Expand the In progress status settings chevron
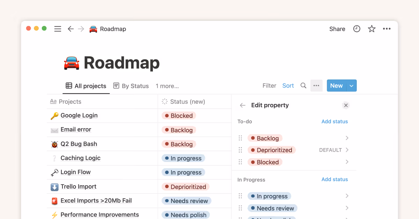The image size is (419, 219). 347,196
